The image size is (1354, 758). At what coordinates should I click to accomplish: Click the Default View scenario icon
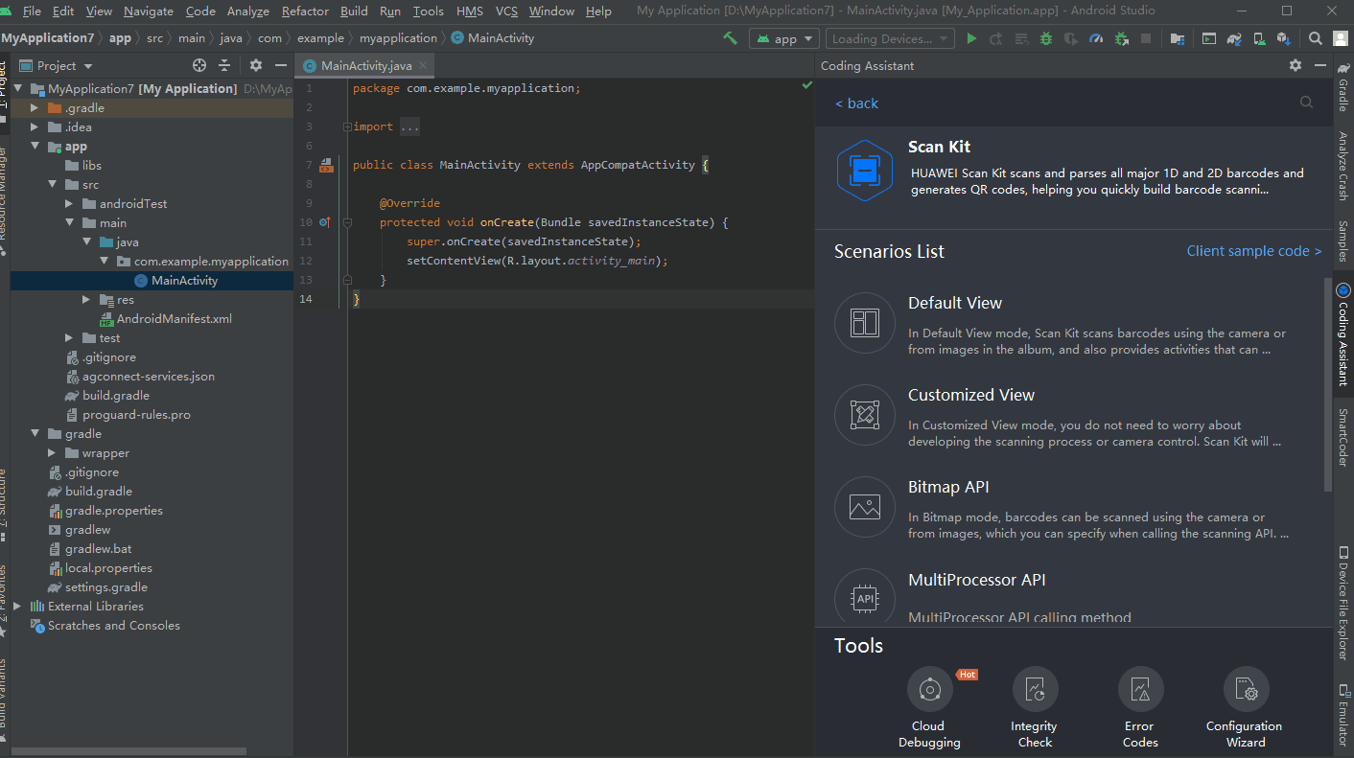pyautogui.click(x=865, y=323)
